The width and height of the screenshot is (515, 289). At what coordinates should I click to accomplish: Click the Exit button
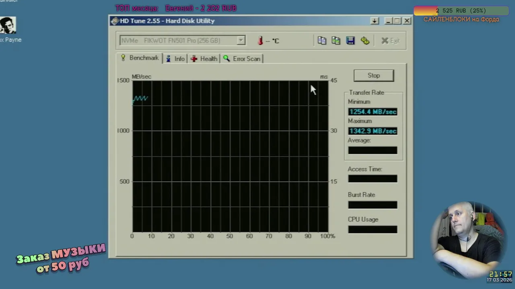pos(390,41)
